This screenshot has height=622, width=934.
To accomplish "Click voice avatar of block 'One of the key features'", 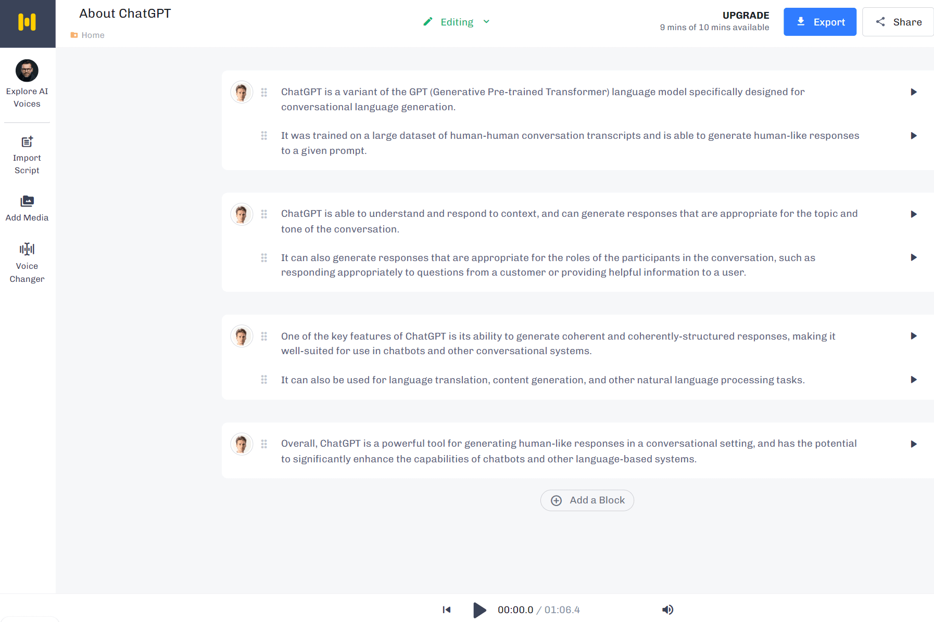I will [x=242, y=336].
